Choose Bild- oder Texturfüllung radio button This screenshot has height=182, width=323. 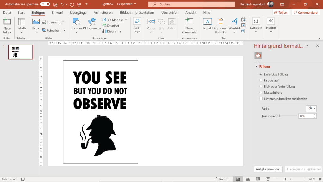point(261,86)
